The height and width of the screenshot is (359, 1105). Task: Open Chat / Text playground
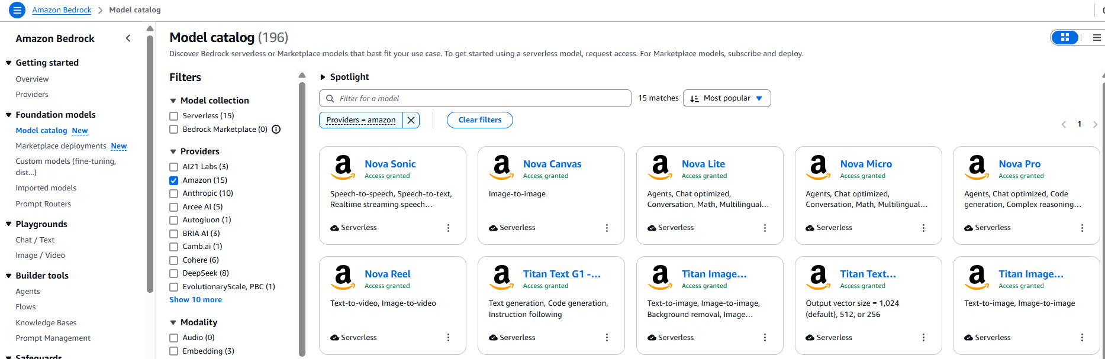tap(35, 240)
